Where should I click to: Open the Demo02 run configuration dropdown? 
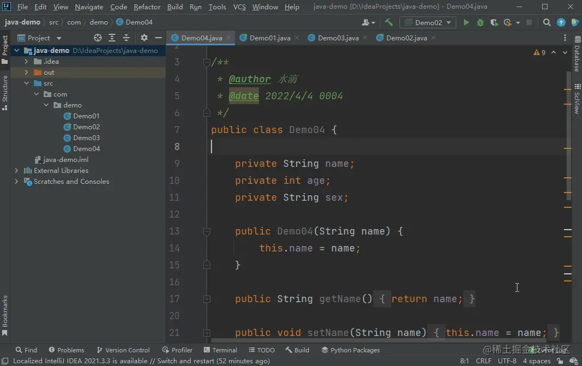(x=428, y=22)
